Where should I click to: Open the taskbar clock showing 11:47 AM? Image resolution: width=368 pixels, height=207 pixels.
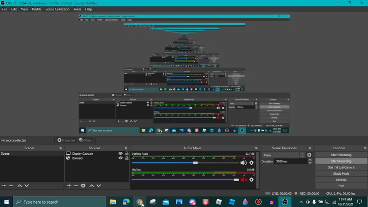pos(346,202)
